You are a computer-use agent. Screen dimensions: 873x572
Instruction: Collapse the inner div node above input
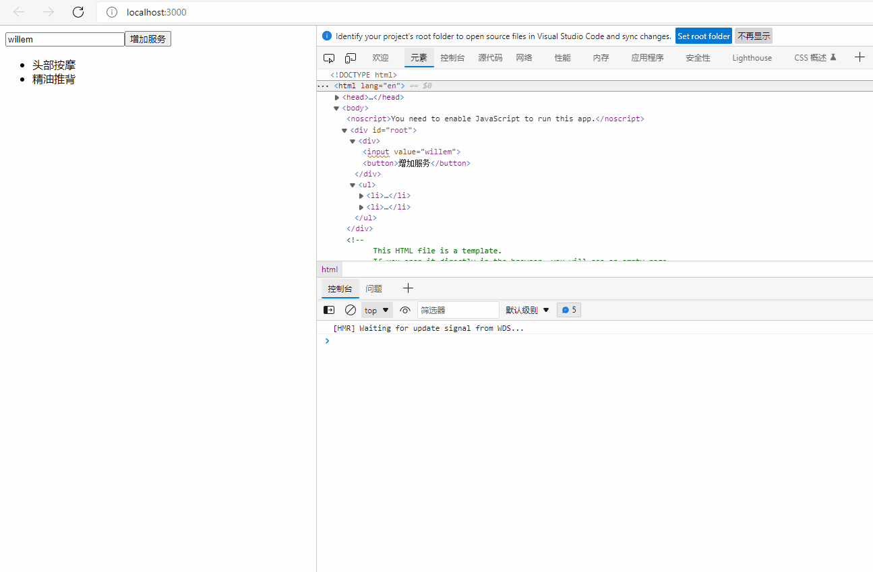point(353,141)
